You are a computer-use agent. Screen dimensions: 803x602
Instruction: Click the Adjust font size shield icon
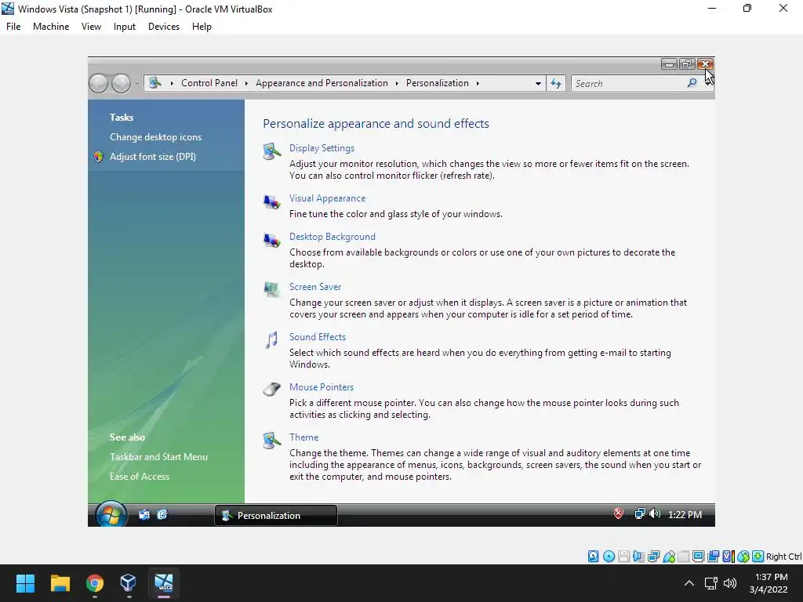99,157
